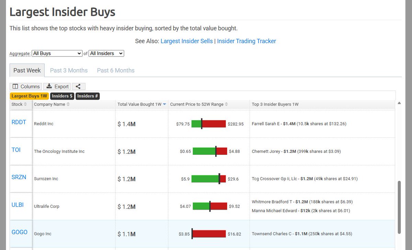412x250 pixels.
Task: Click Reddit's 52-week high $282.95
Action: coord(236,124)
